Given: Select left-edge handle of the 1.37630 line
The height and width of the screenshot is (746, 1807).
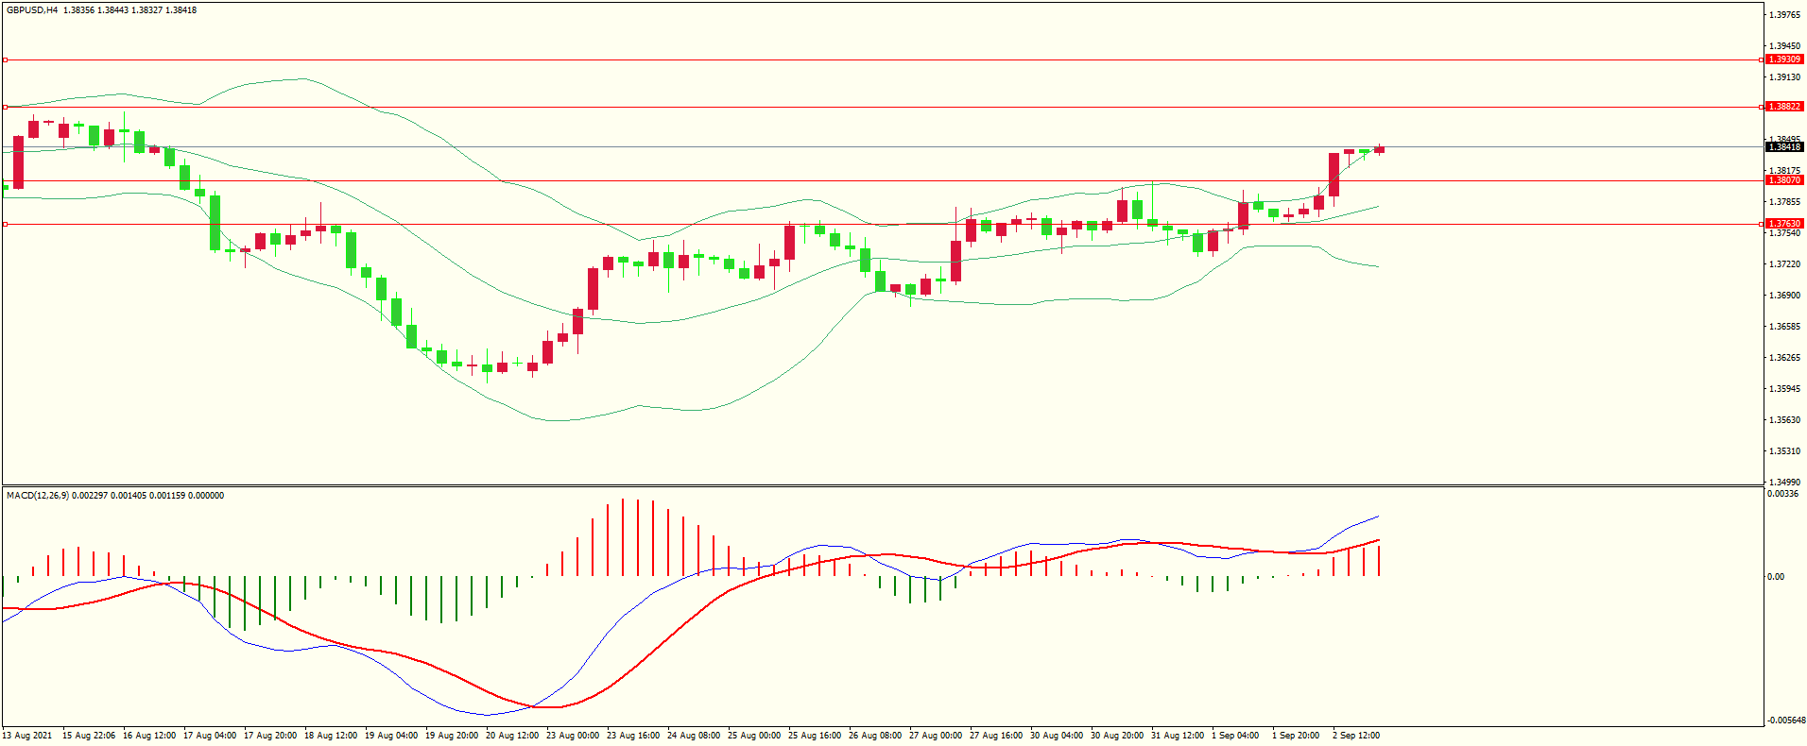Looking at the screenshot, I should pyautogui.click(x=5, y=224).
